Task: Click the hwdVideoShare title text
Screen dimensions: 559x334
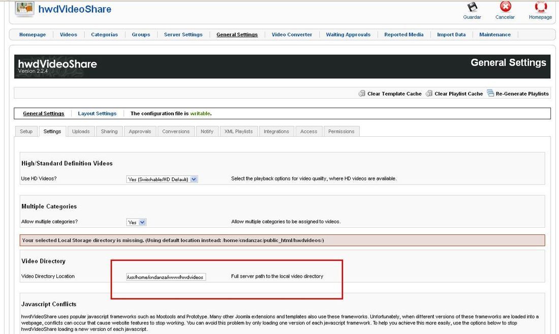Action: point(75,9)
